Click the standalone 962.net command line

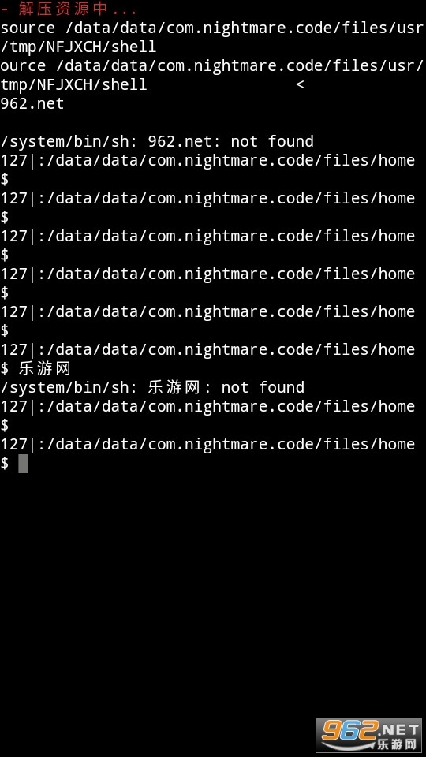coord(32,104)
